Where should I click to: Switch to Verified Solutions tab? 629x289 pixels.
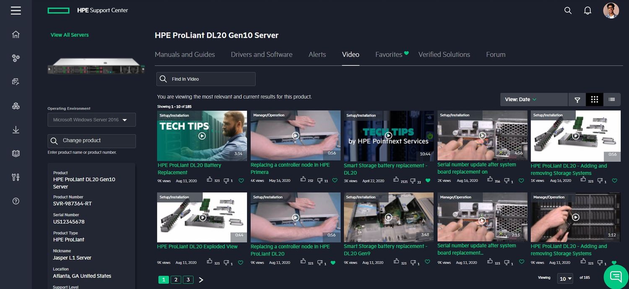[x=444, y=55]
